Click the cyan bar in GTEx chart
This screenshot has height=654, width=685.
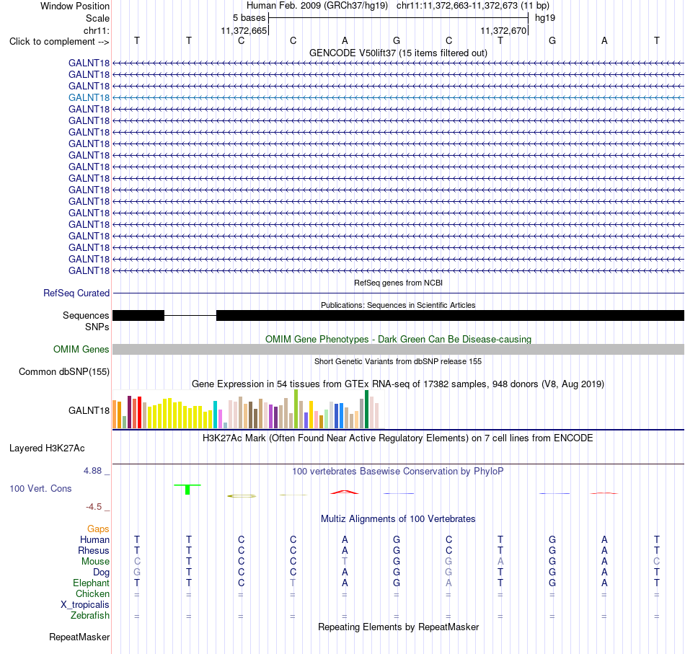coord(215,414)
